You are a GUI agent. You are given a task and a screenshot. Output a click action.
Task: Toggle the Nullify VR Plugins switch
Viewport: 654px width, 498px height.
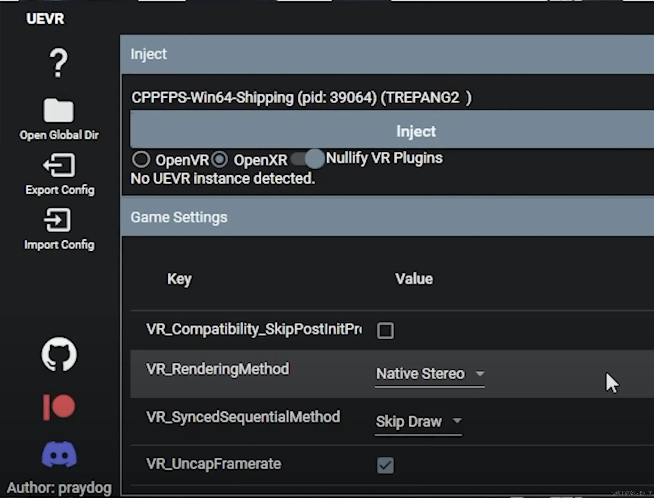[308, 159]
